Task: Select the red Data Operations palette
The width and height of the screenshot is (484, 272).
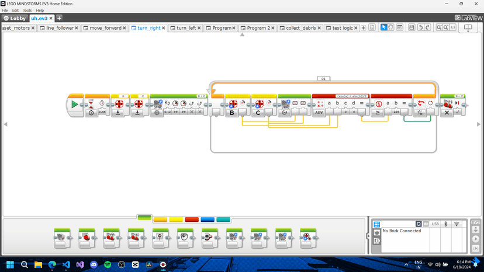Action: (192, 219)
